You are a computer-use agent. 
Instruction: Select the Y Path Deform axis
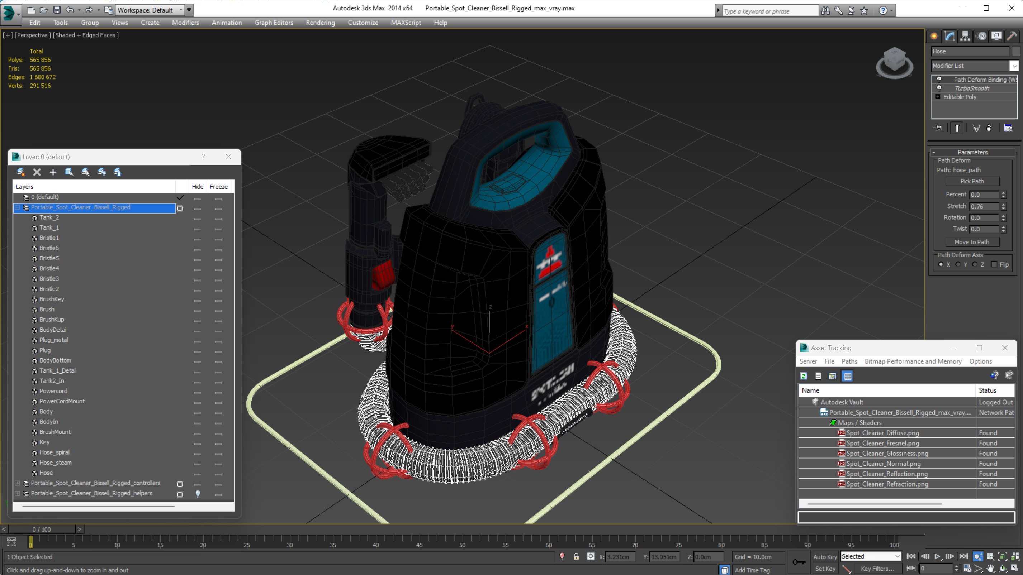point(958,264)
